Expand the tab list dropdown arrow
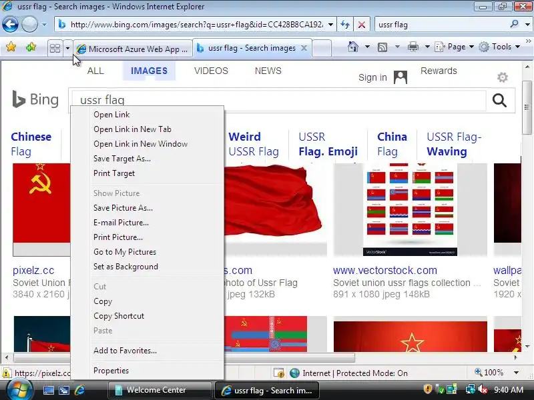The image size is (534, 400). point(67,48)
